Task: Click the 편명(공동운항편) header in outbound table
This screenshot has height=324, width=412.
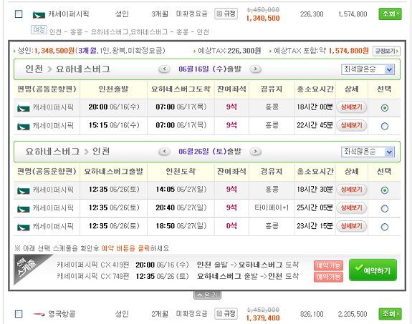Action: pyautogui.click(x=47, y=89)
